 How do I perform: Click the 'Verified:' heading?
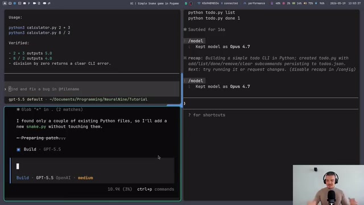[19, 43]
